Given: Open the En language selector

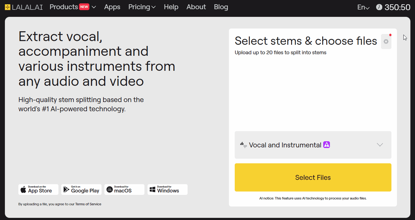Looking at the screenshot, I should [x=363, y=7].
